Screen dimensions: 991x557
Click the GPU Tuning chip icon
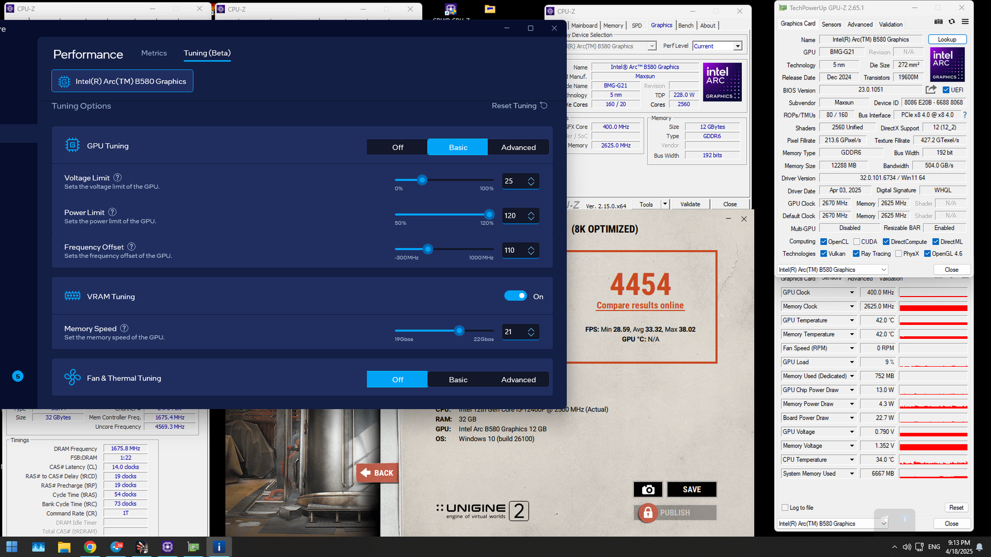click(x=72, y=145)
